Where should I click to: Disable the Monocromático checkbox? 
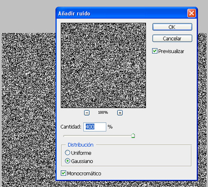(x=63, y=173)
